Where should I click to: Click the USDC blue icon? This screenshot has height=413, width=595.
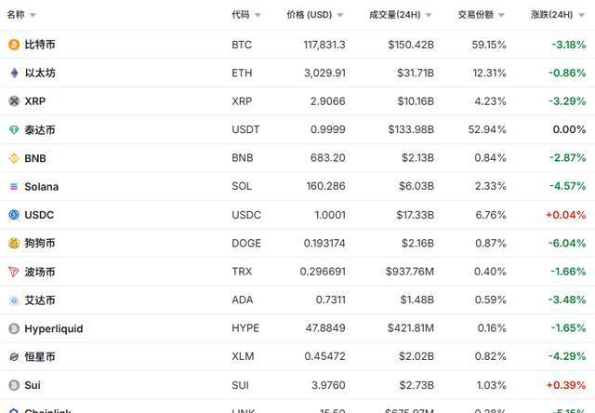pyautogui.click(x=14, y=215)
